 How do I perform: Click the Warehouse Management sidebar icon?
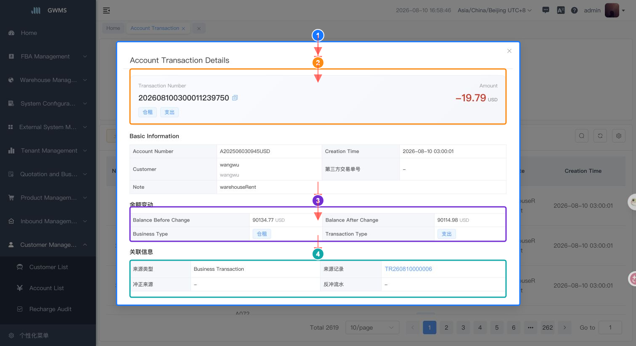click(x=11, y=80)
